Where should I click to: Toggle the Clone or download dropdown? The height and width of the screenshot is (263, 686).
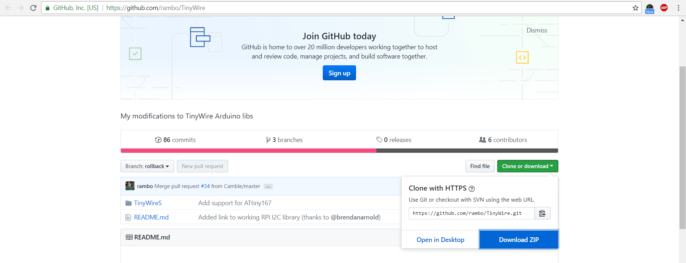pos(528,166)
